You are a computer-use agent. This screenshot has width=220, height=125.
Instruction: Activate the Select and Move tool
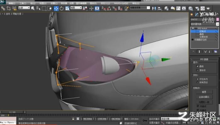56,9
